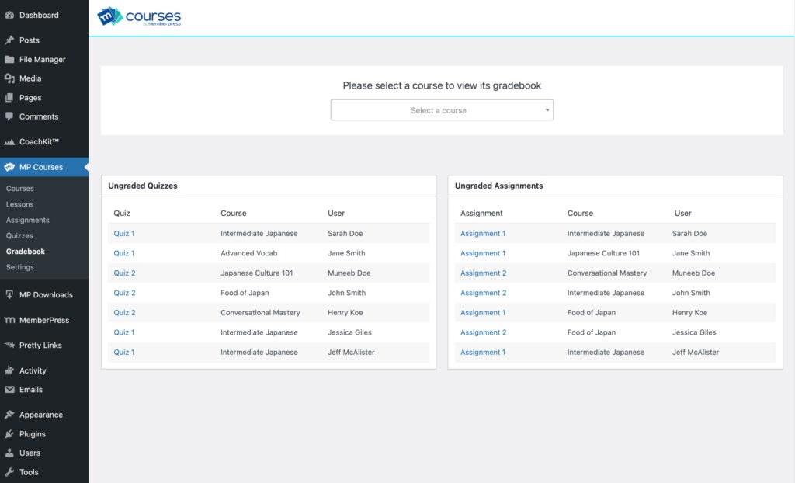Open Muneeb Doe's Assignment 2 link
795x483 pixels.
click(483, 273)
